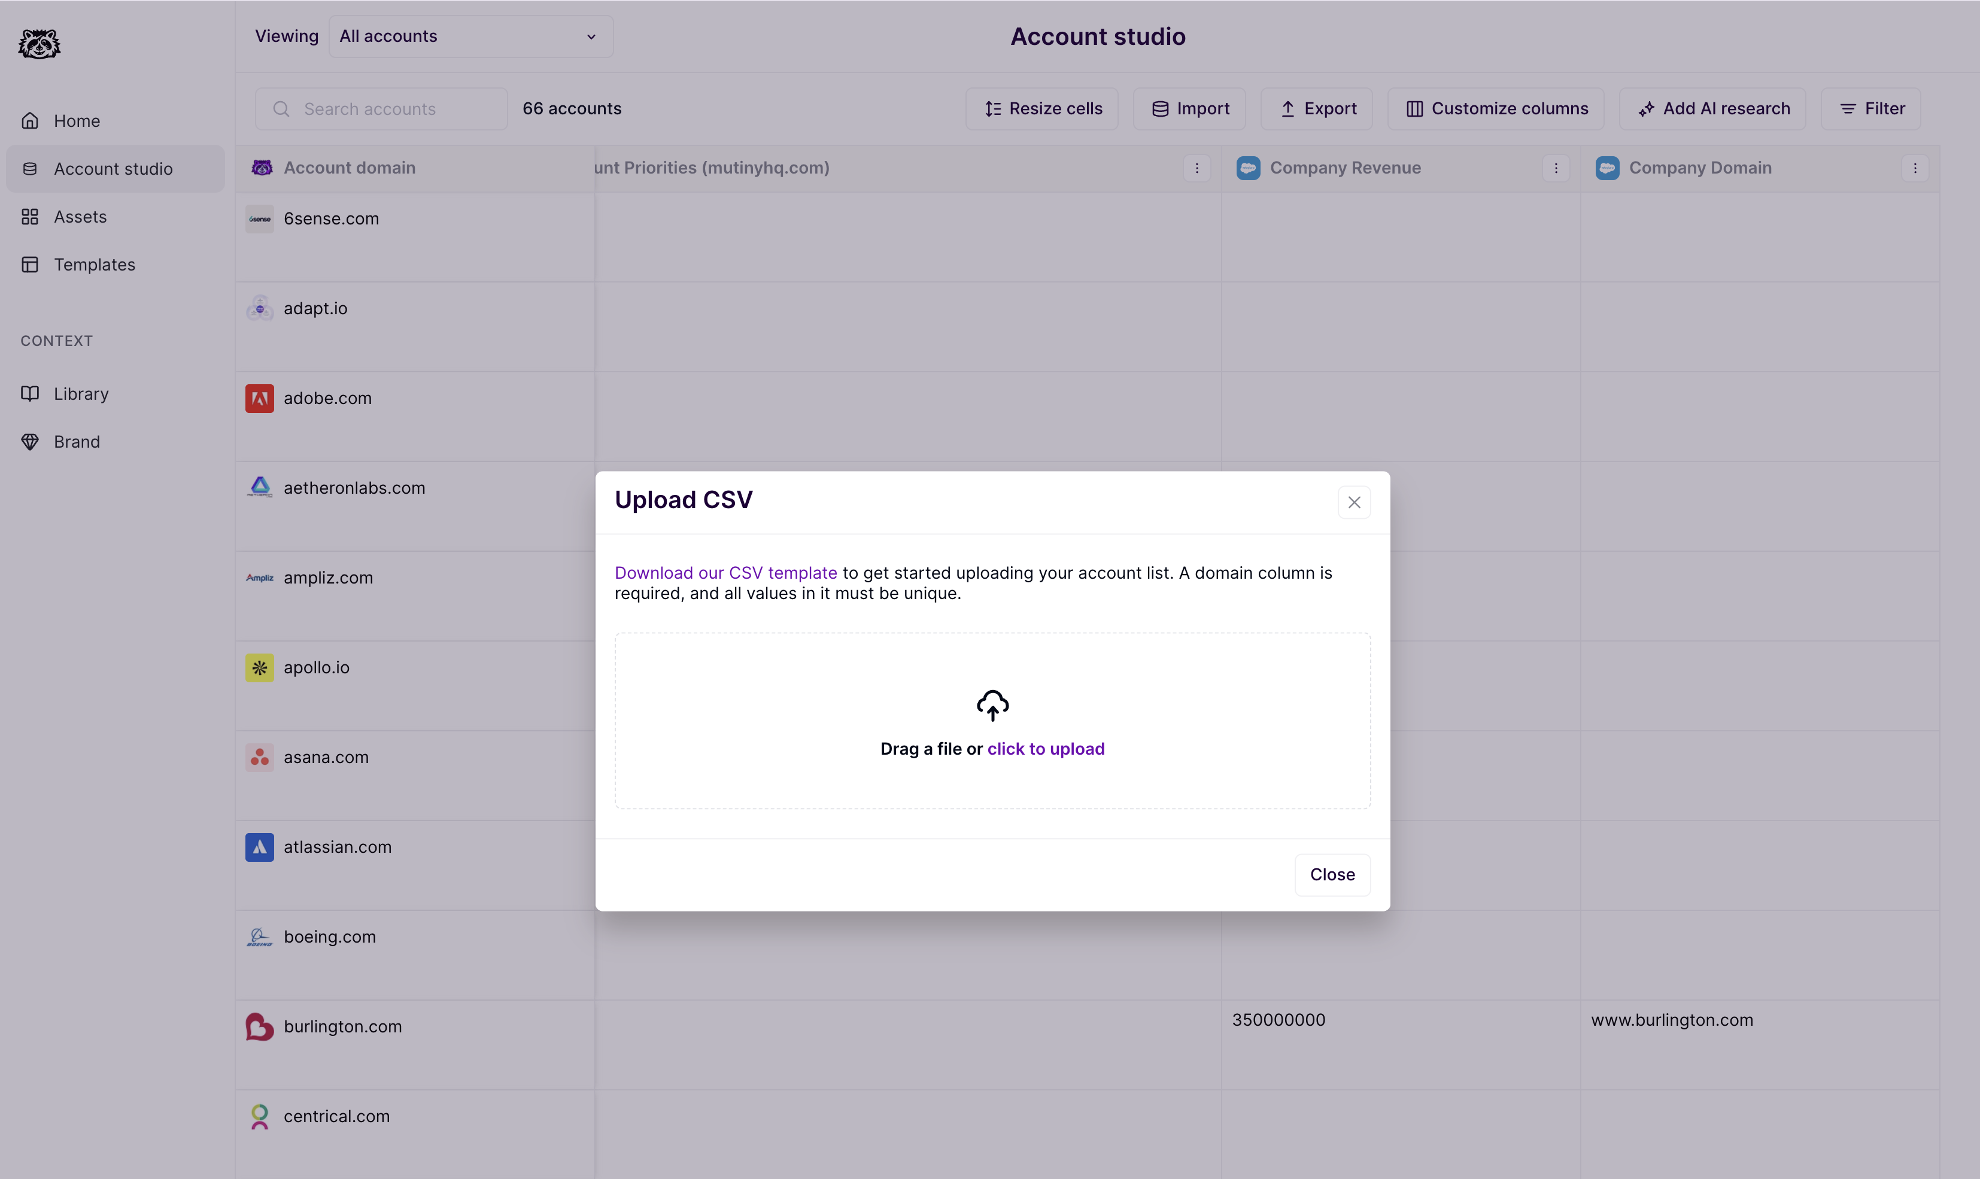Click the burlington.com heart logo

(259, 1026)
